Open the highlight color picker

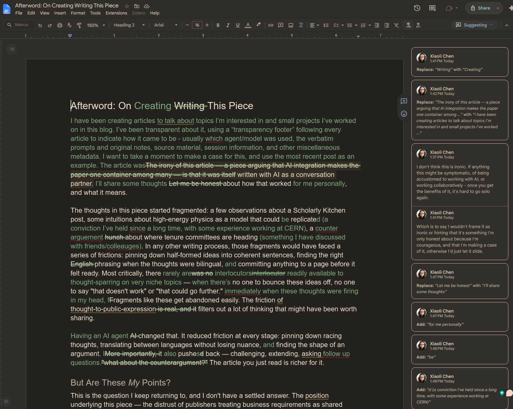point(259,25)
